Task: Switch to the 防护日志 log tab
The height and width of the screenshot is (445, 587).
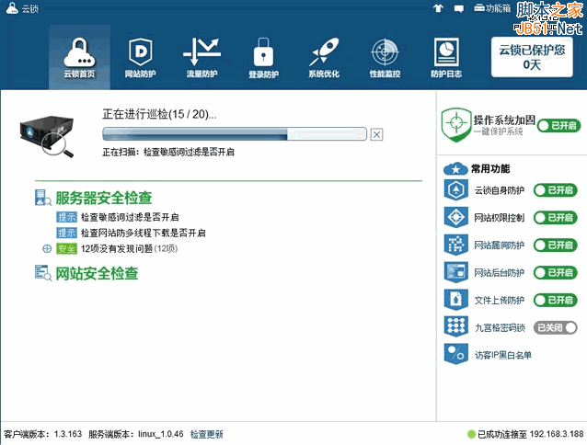Action: tap(446, 56)
